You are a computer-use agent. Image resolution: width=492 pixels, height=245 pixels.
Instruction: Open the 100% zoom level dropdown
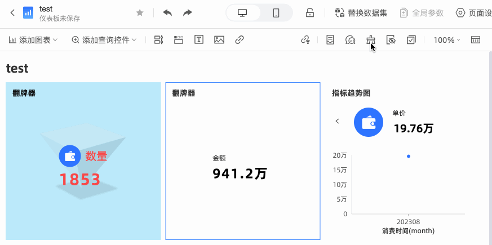(x=446, y=40)
